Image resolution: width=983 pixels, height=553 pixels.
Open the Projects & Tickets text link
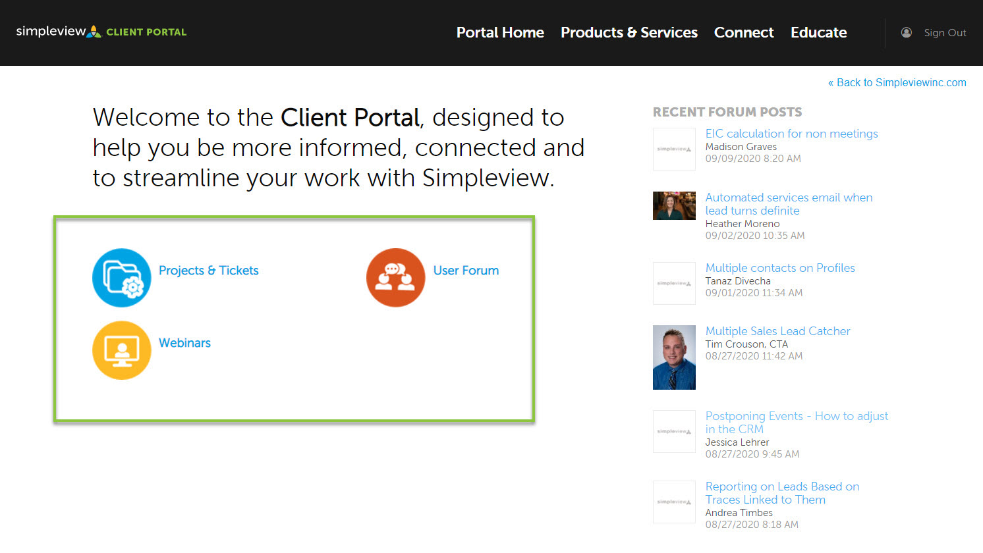tap(209, 271)
